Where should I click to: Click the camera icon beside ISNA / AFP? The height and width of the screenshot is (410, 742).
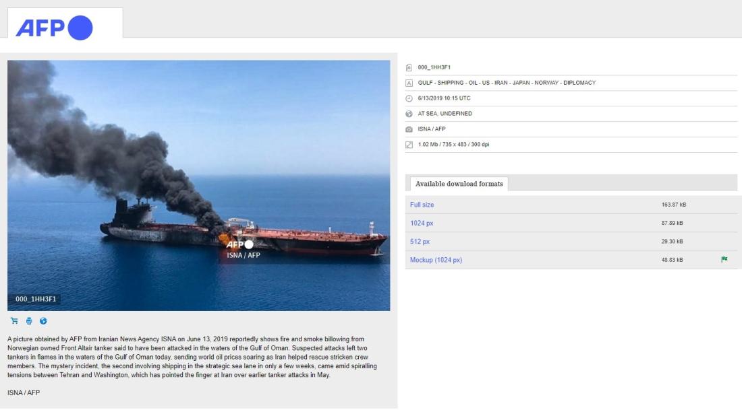click(409, 129)
